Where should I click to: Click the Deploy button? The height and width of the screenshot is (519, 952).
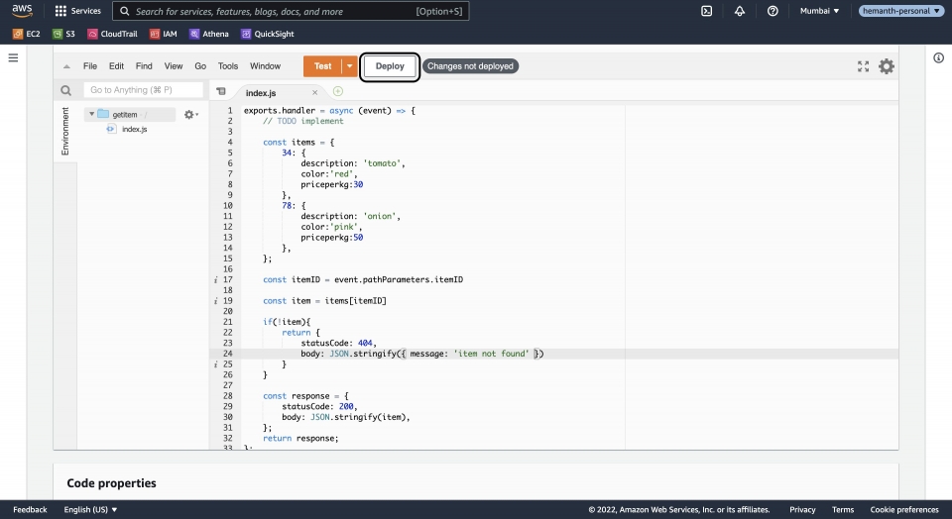coord(390,66)
